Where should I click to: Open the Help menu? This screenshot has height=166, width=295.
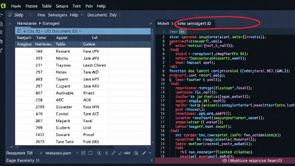click(101, 6)
